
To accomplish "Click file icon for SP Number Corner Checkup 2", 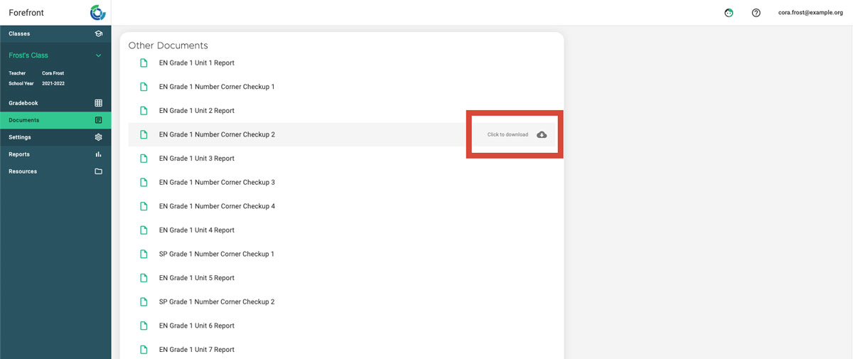I will 144,301.
